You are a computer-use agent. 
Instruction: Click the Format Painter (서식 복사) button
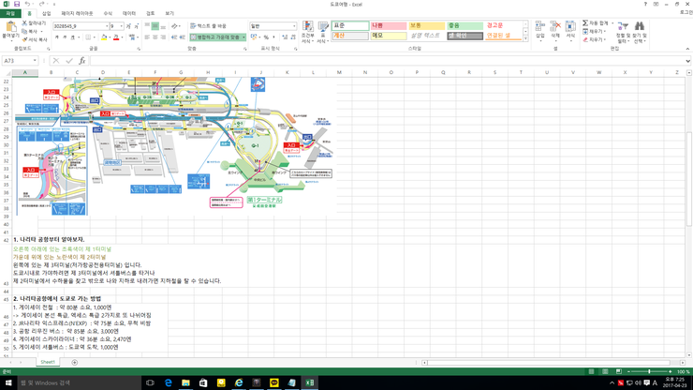[x=35, y=39]
